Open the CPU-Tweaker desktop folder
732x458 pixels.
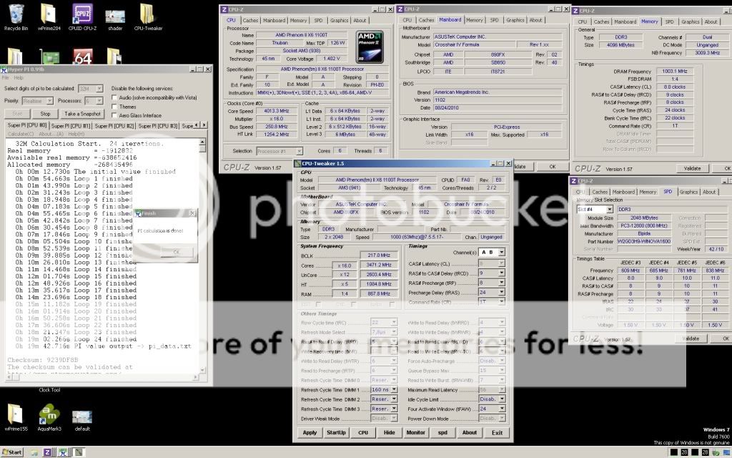click(147, 15)
